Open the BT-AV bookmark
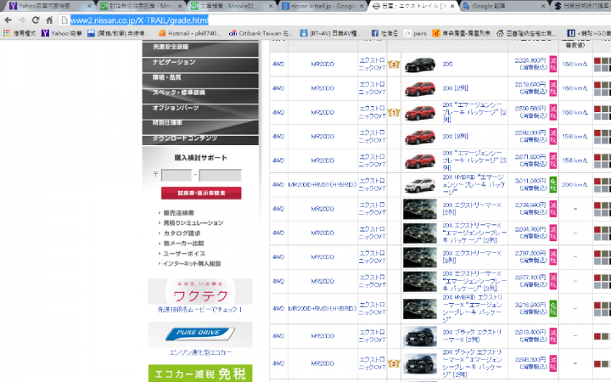This screenshot has height=382, width=611. (330, 33)
